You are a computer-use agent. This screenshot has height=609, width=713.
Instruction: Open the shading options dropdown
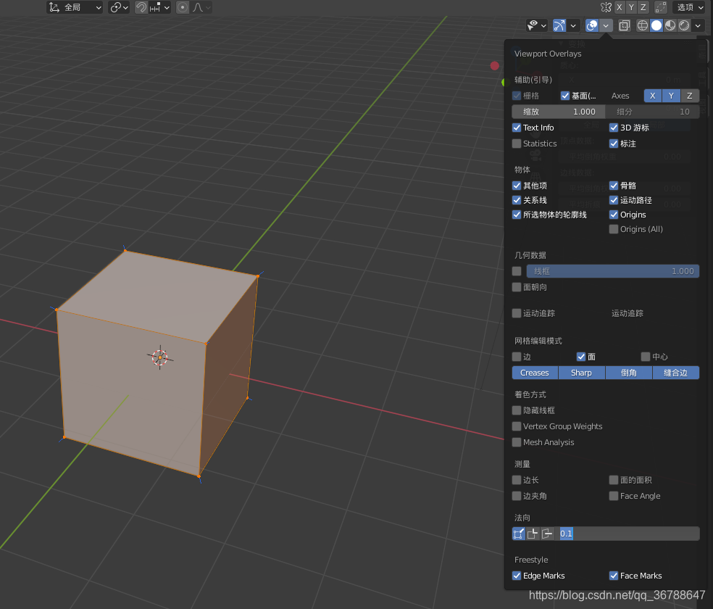(x=698, y=25)
